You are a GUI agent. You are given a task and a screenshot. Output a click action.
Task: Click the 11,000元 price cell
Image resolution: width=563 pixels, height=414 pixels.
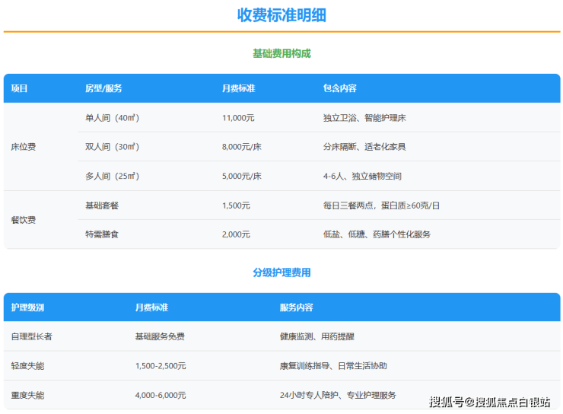point(238,118)
